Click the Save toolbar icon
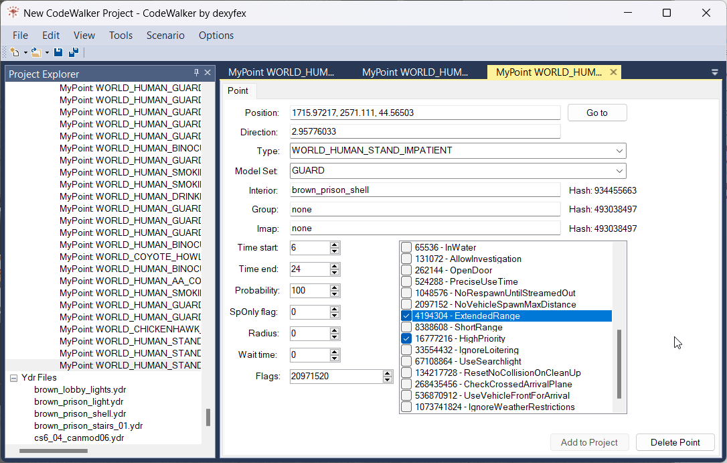This screenshot has height=463, width=727. 58,52
